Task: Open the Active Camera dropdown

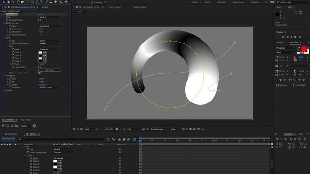Action: click(x=158, y=129)
